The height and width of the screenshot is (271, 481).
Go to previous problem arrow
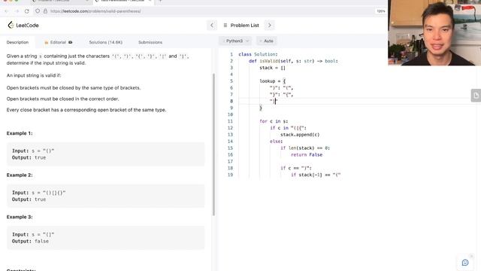point(212,25)
